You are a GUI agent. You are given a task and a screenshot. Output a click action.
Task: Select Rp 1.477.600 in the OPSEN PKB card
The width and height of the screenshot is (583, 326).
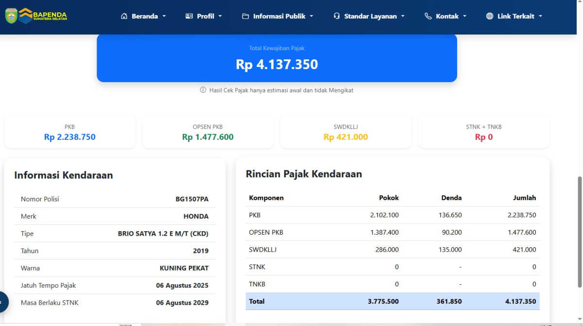click(208, 137)
